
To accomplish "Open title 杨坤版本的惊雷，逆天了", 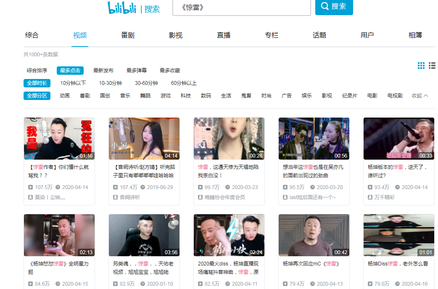I will pyautogui.click(x=398, y=171).
